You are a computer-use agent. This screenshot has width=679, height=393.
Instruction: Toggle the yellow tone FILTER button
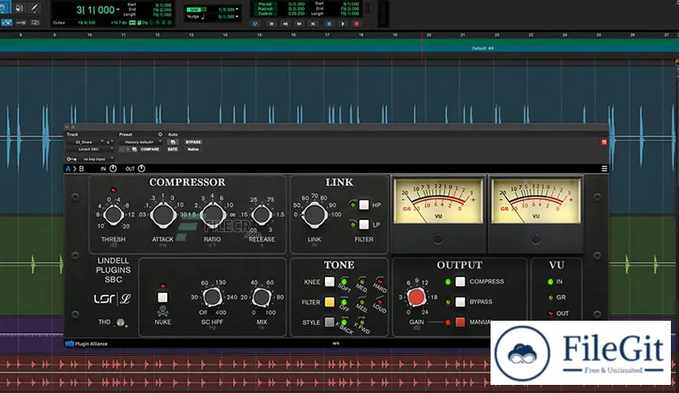click(330, 302)
